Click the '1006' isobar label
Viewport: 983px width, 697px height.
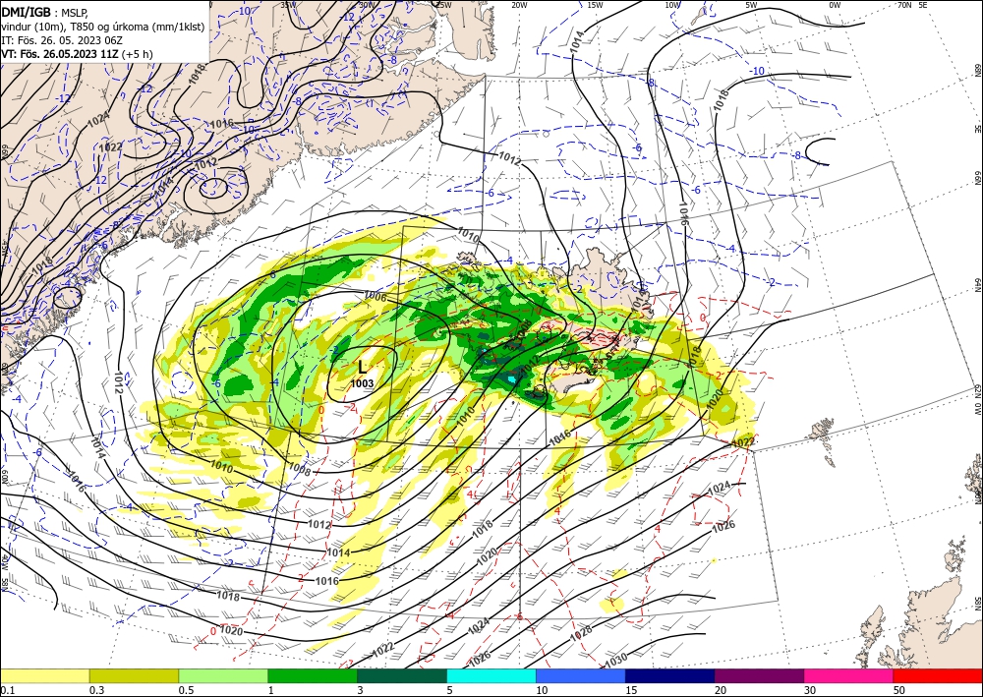coord(375,298)
